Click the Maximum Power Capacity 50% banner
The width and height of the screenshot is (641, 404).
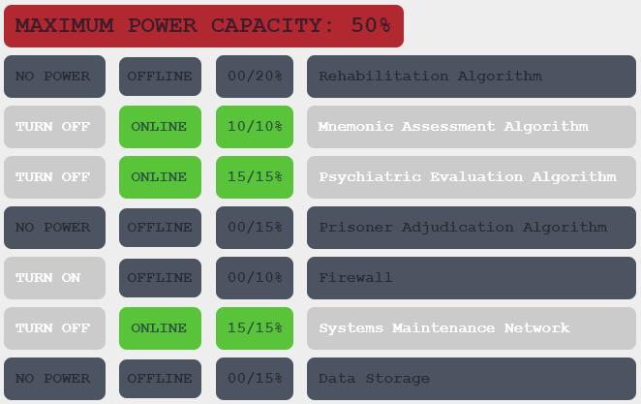(203, 26)
